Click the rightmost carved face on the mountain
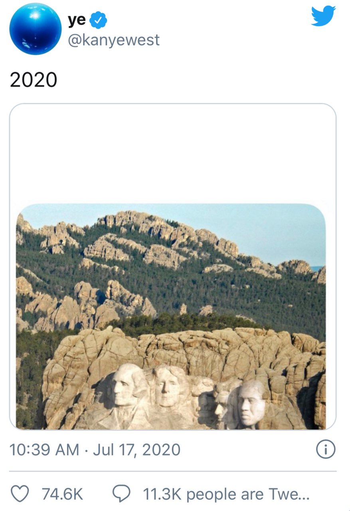The image size is (350, 511). [251, 403]
